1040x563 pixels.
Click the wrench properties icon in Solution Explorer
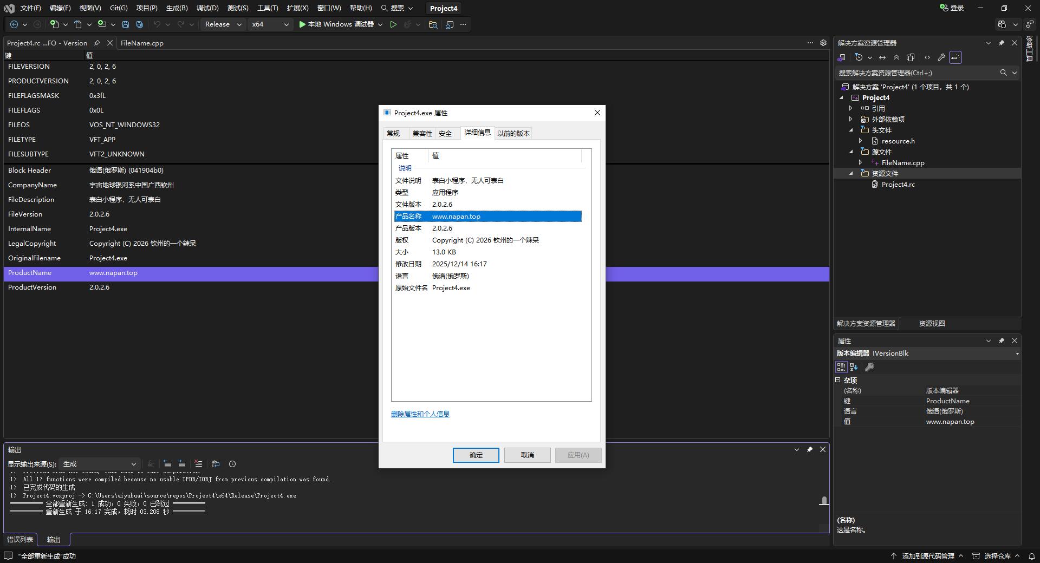(x=941, y=57)
